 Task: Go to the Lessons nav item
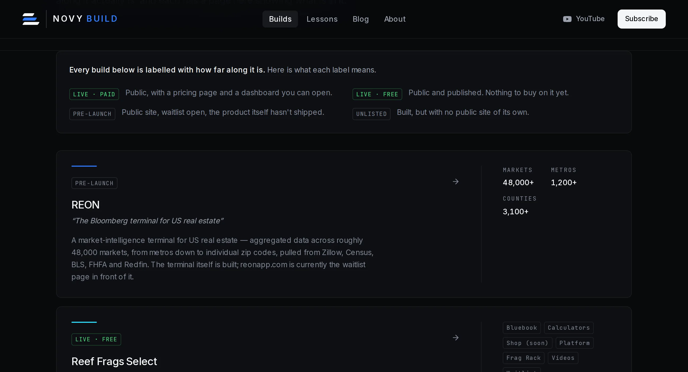pos(322,19)
